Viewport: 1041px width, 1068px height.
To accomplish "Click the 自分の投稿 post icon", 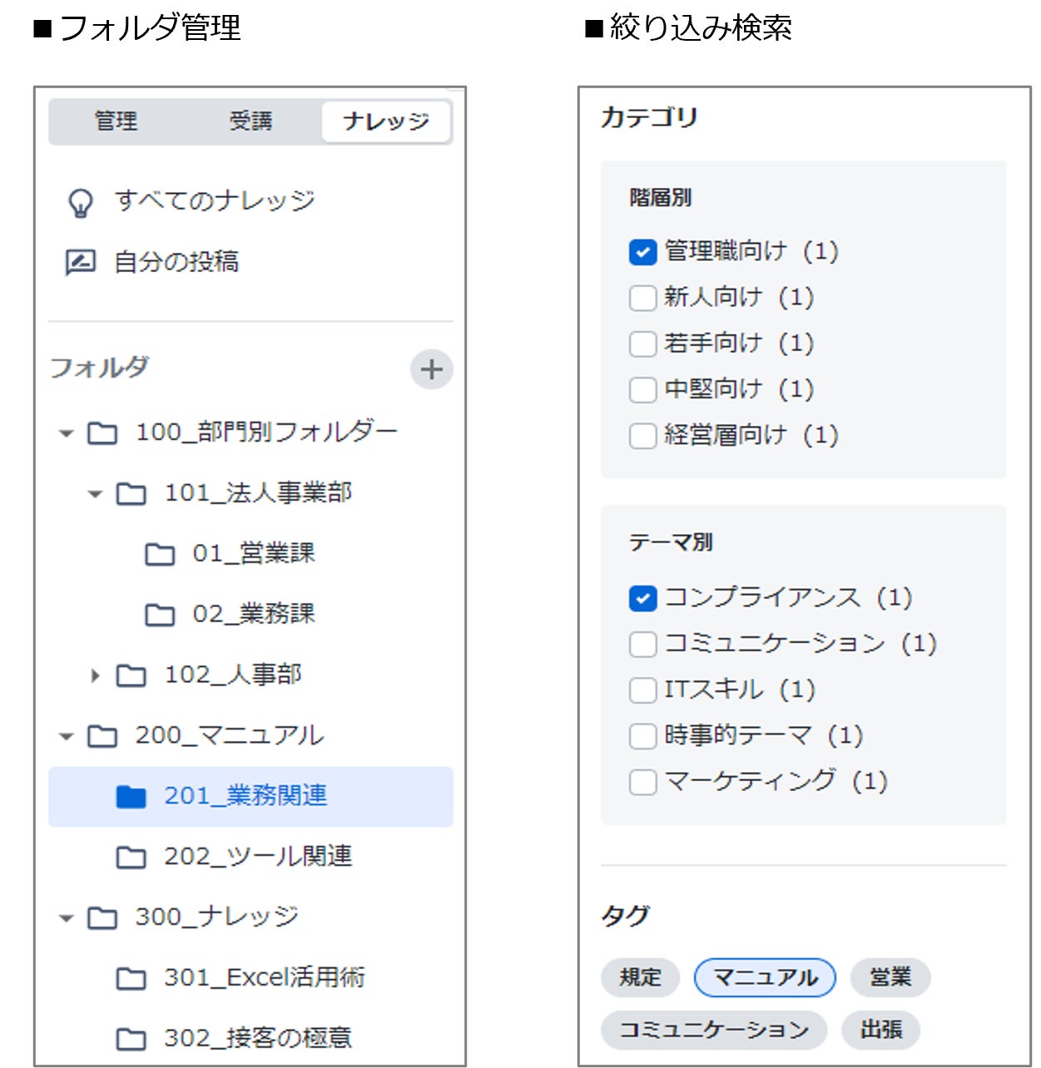I will (x=80, y=262).
